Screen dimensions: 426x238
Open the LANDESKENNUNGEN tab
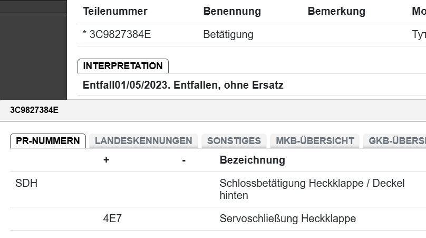click(143, 141)
